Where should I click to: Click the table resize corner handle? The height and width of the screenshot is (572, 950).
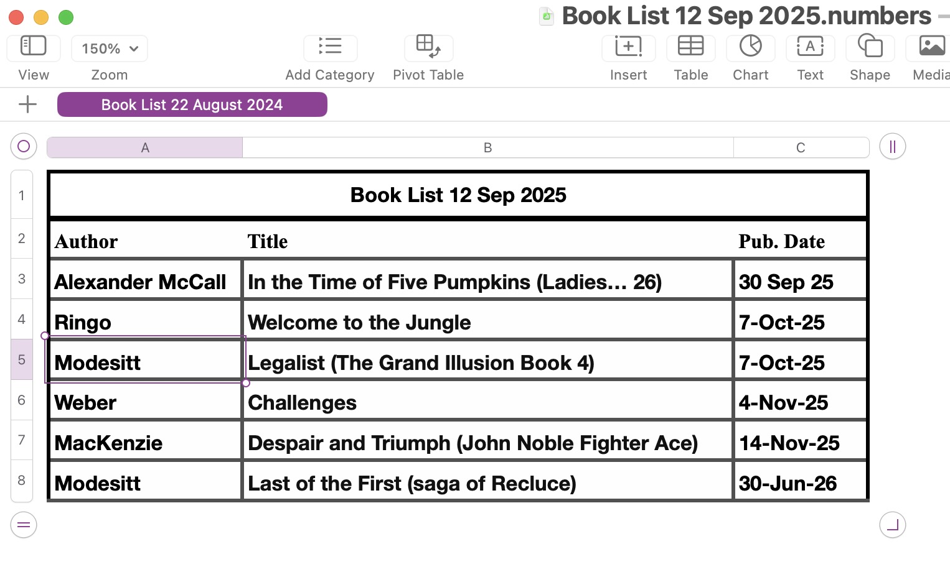(892, 525)
